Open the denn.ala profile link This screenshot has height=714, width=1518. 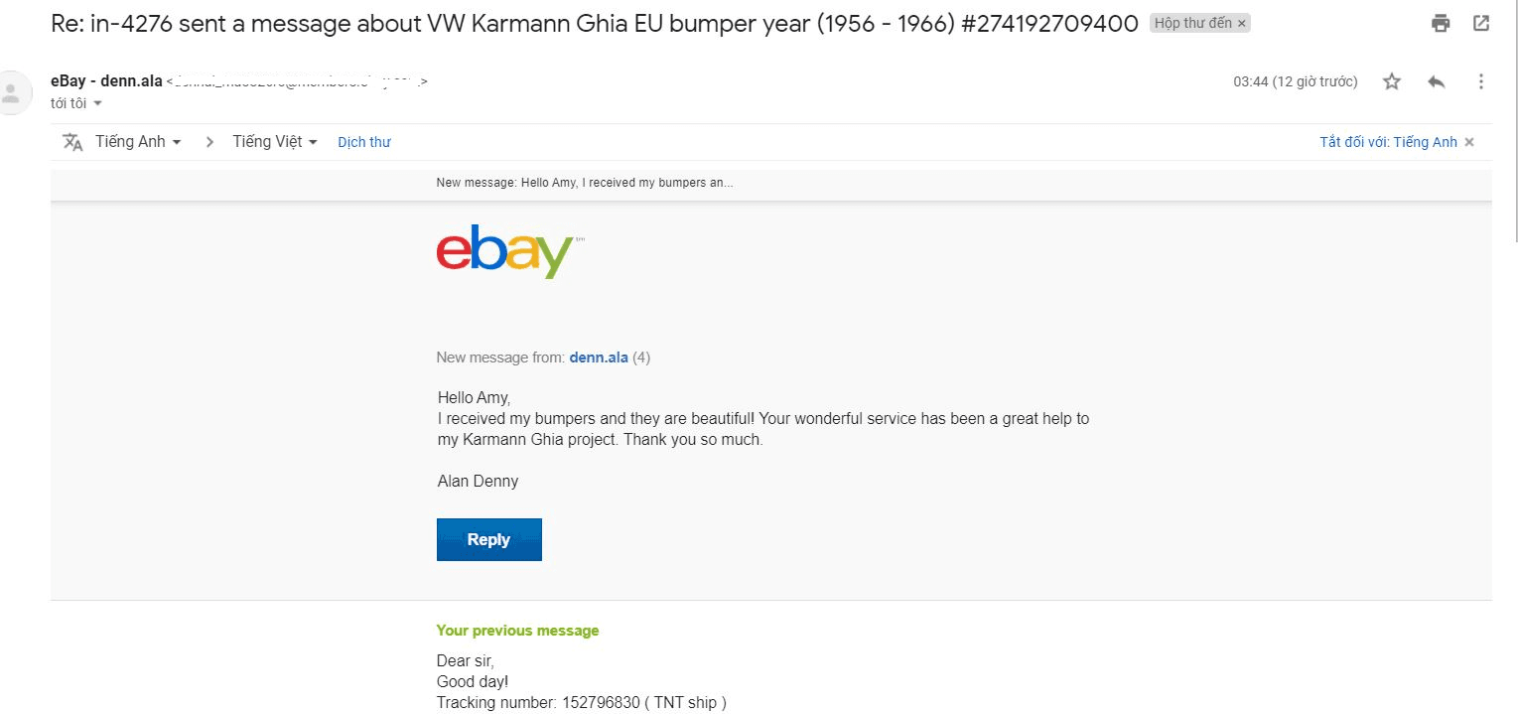tap(599, 357)
